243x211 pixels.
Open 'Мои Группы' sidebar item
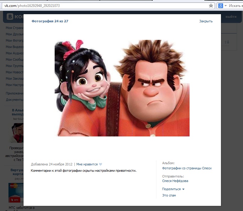point(14,66)
